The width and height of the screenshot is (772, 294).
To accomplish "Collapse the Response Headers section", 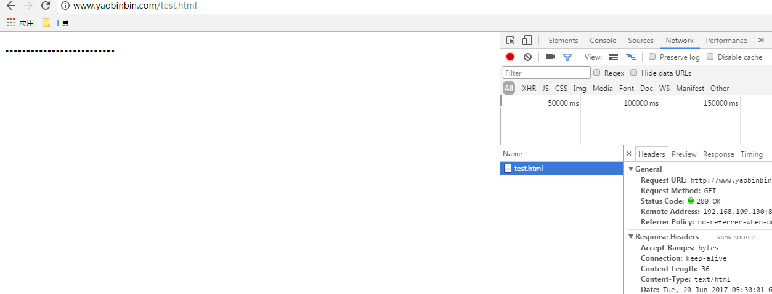I will point(631,237).
